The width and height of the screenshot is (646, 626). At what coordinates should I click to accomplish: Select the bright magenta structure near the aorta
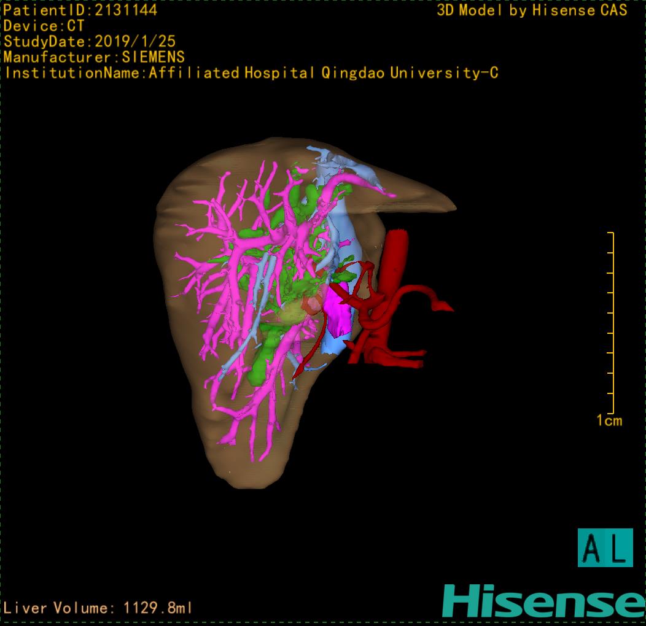[337, 310]
